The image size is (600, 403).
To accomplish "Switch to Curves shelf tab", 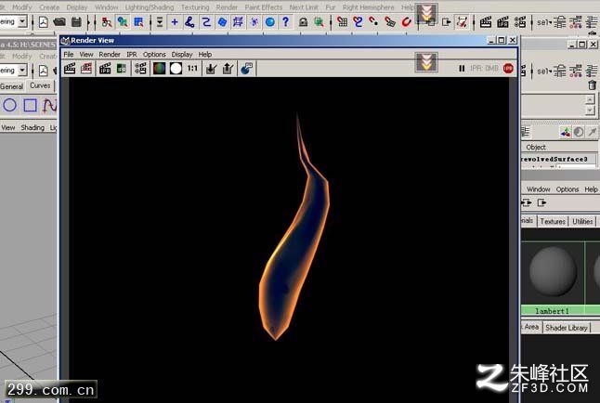I will [x=40, y=85].
